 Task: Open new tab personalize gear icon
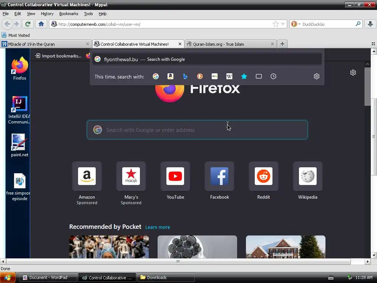point(353,73)
